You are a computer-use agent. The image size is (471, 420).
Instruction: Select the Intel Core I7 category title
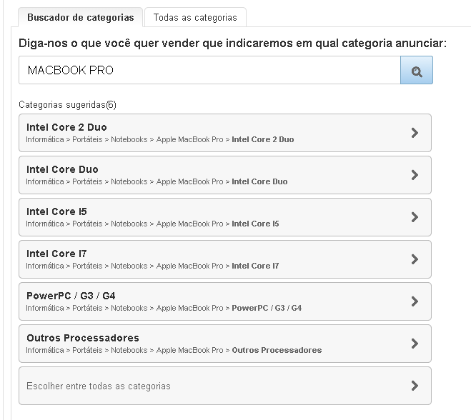click(x=56, y=254)
